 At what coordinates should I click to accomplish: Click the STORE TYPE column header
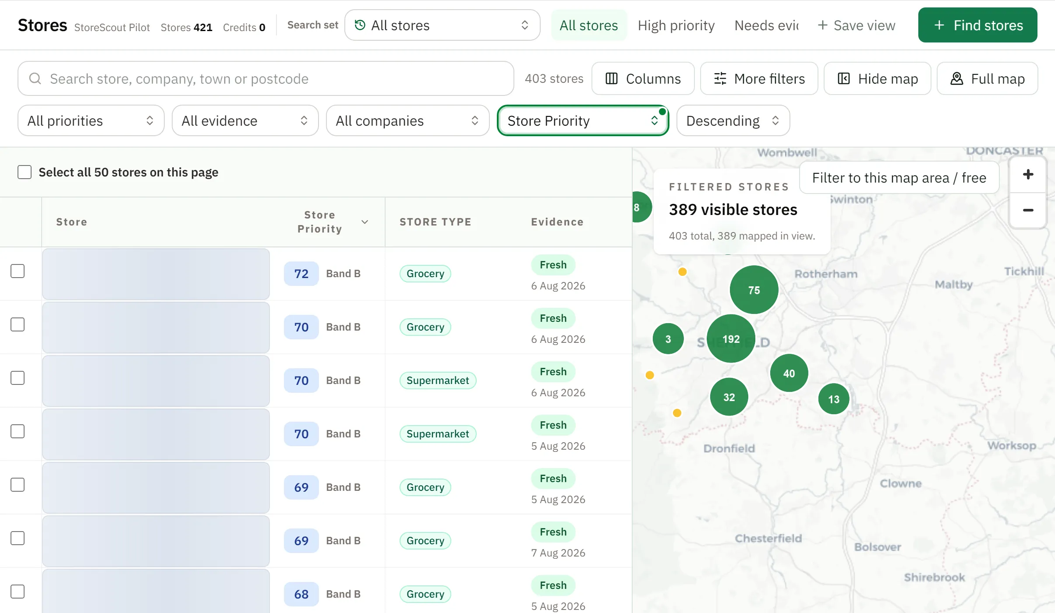(435, 222)
